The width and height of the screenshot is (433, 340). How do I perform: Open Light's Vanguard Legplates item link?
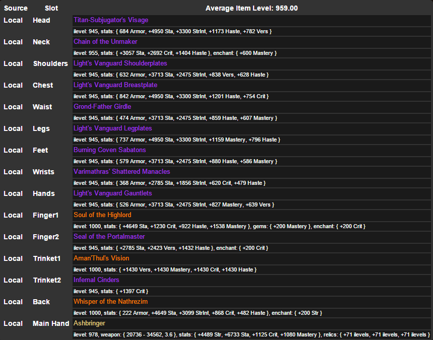(113, 128)
